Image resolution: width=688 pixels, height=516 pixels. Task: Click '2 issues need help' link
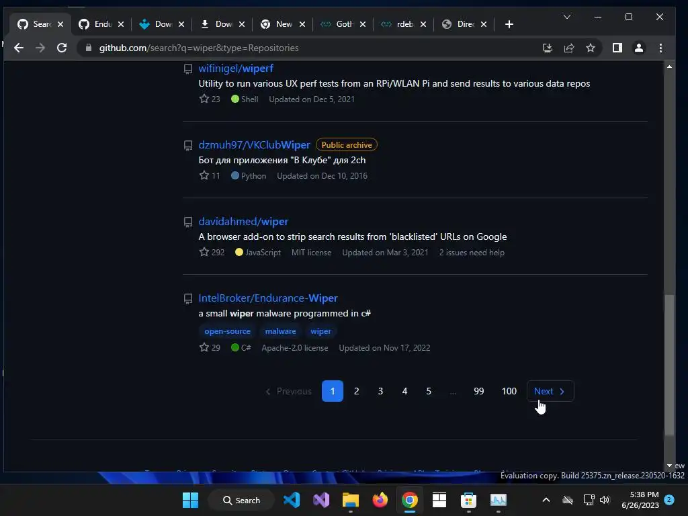[472, 253]
